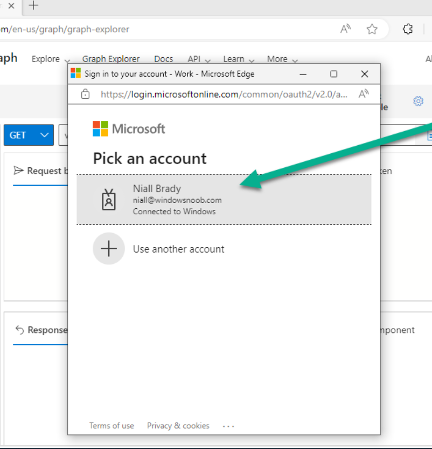Select the Niall Brady account
Viewport: 432px width, 449px height.
click(x=224, y=200)
